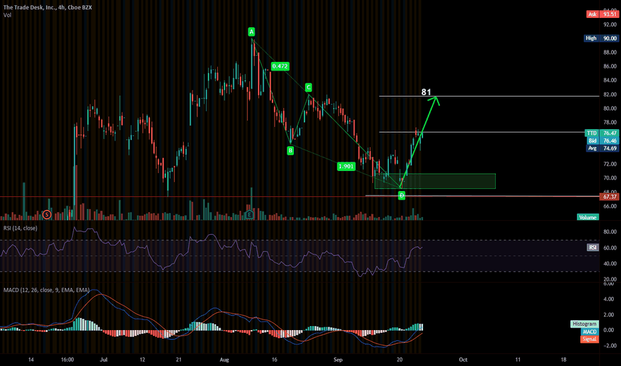Click 92.00 on the price axis
This screenshot has height=366, width=621.
(610, 25)
